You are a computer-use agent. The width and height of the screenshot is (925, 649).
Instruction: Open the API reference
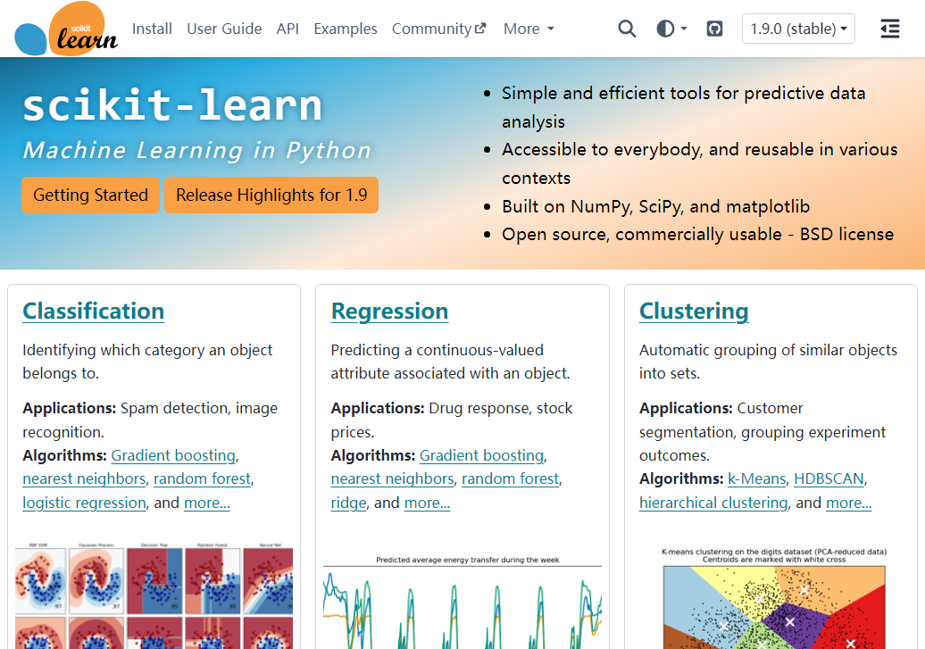pyautogui.click(x=287, y=29)
